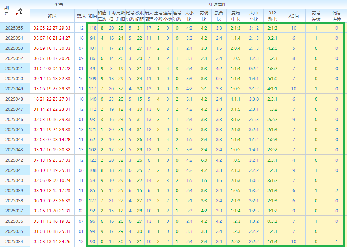Viewport: 347px width, 247px height.
Task: Click the 尾数和值 column header
Action: pos(121,16)
